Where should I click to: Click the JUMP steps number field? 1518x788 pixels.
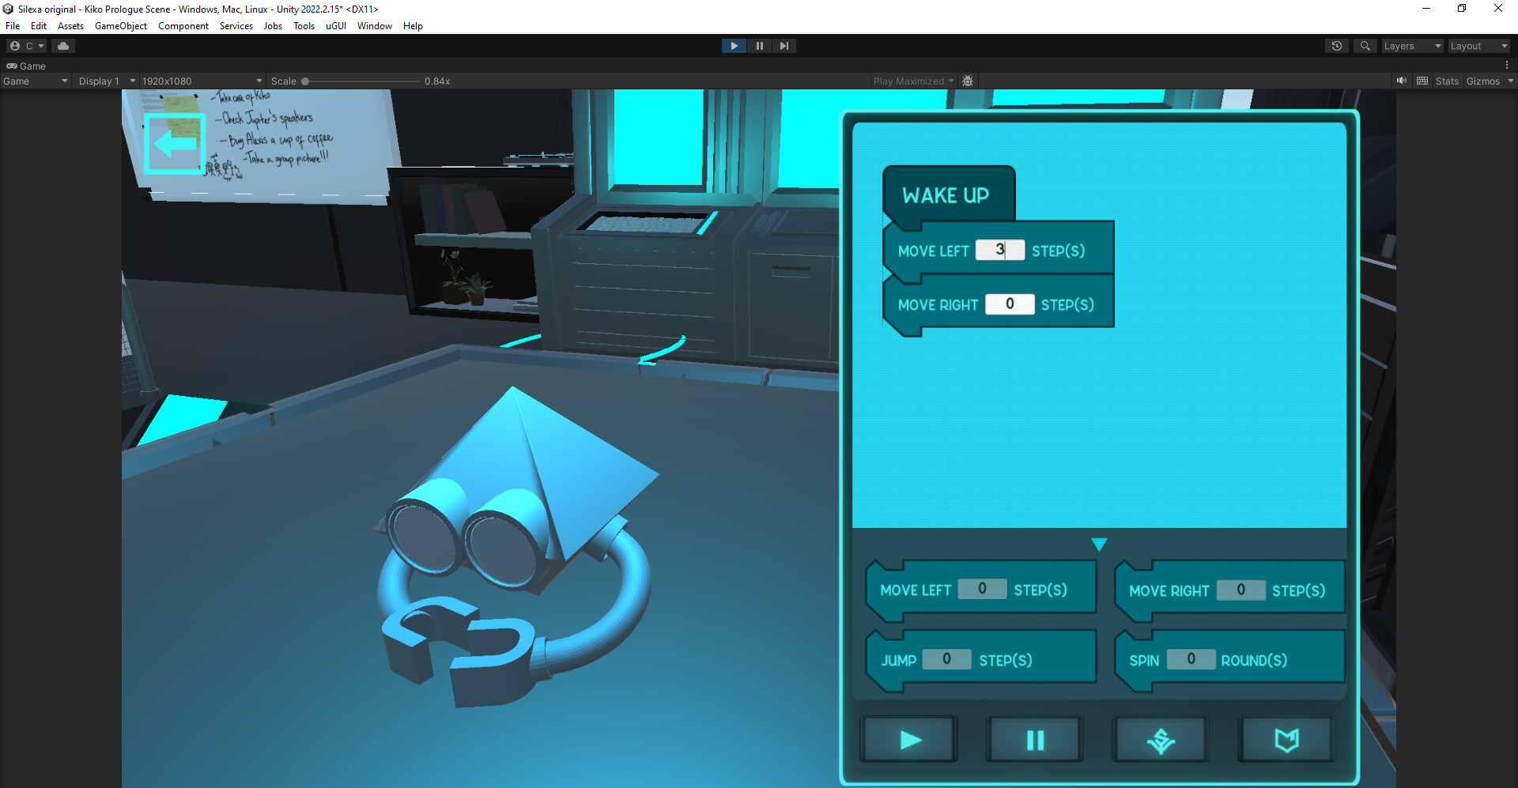coord(946,659)
